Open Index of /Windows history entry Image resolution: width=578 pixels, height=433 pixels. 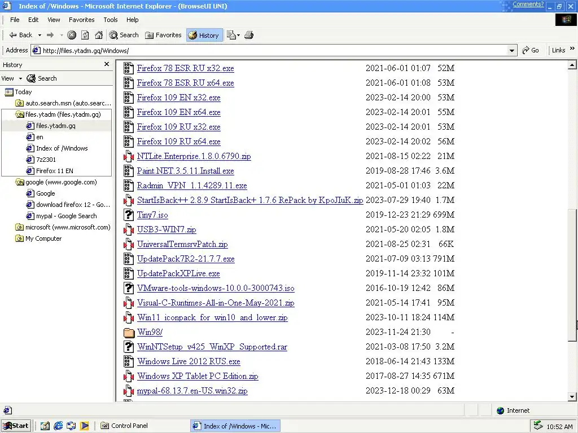[57, 148]
